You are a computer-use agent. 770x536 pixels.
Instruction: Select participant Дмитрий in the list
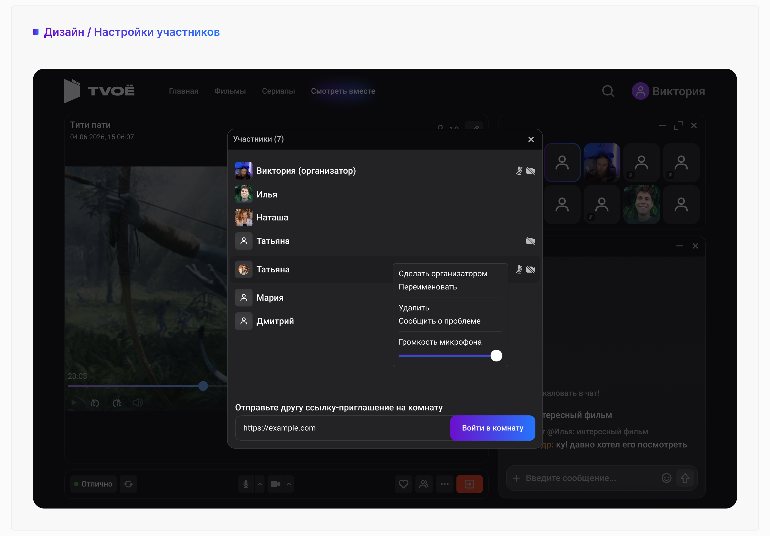(385, 321)
